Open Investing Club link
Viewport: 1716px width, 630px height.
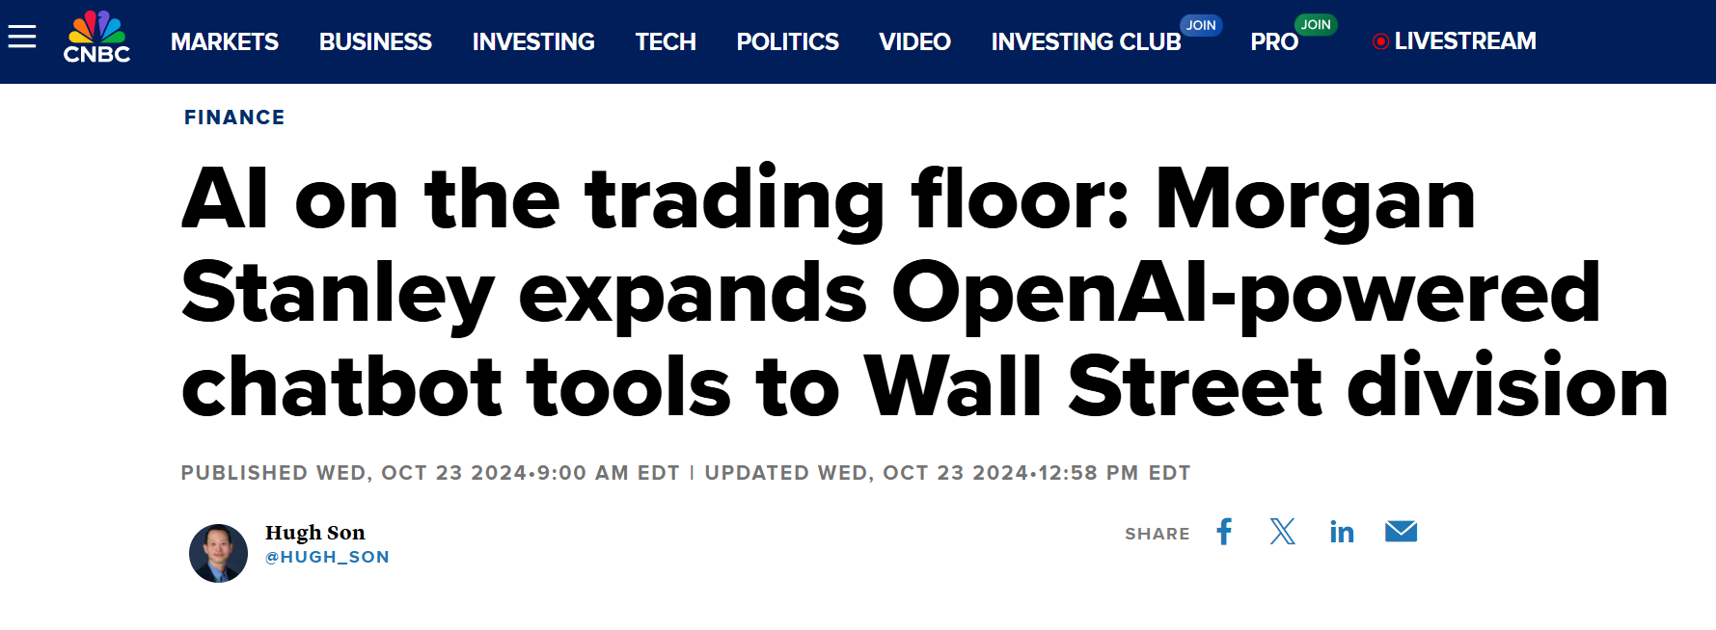[1086, 41]
